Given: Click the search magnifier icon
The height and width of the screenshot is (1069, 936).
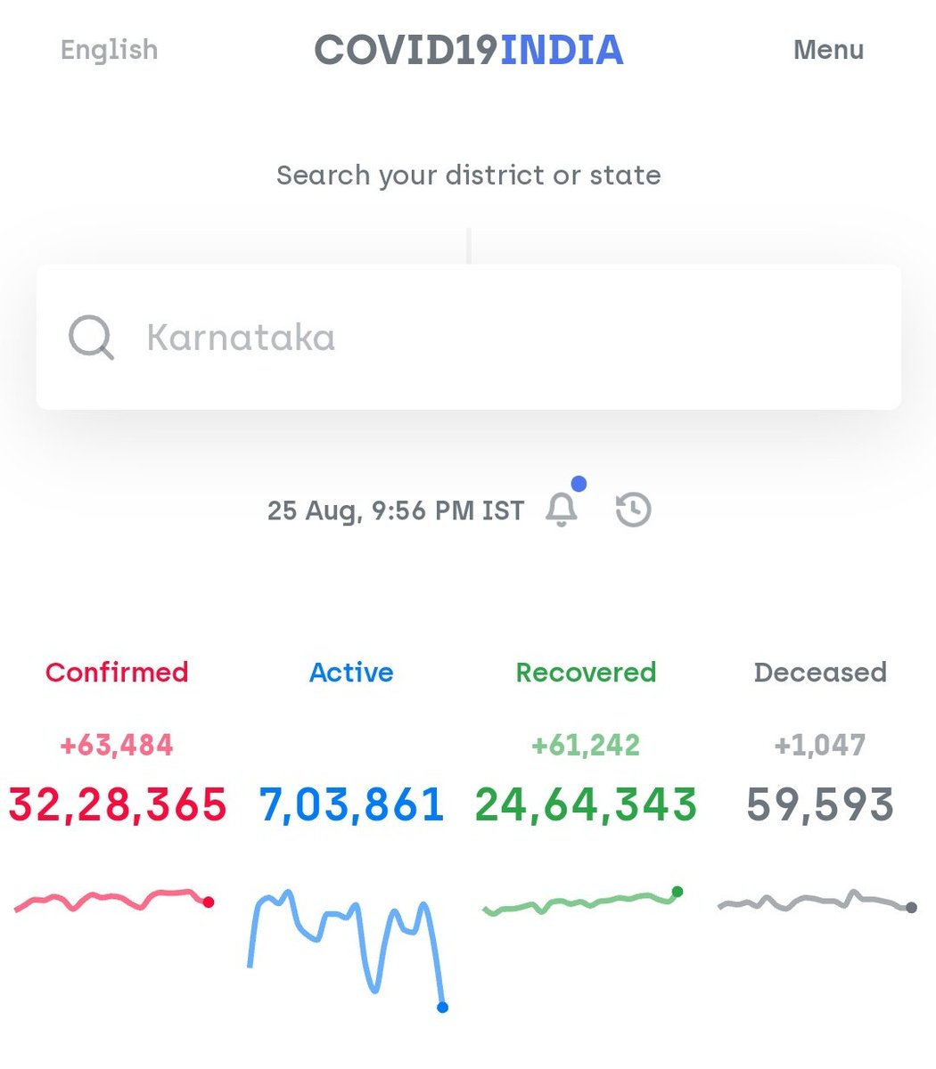Looking at the screenshot, I should (91, 339).
